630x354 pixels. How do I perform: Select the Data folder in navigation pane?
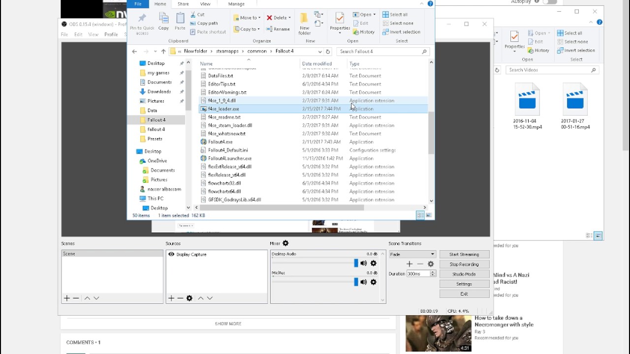coord(152,110)
